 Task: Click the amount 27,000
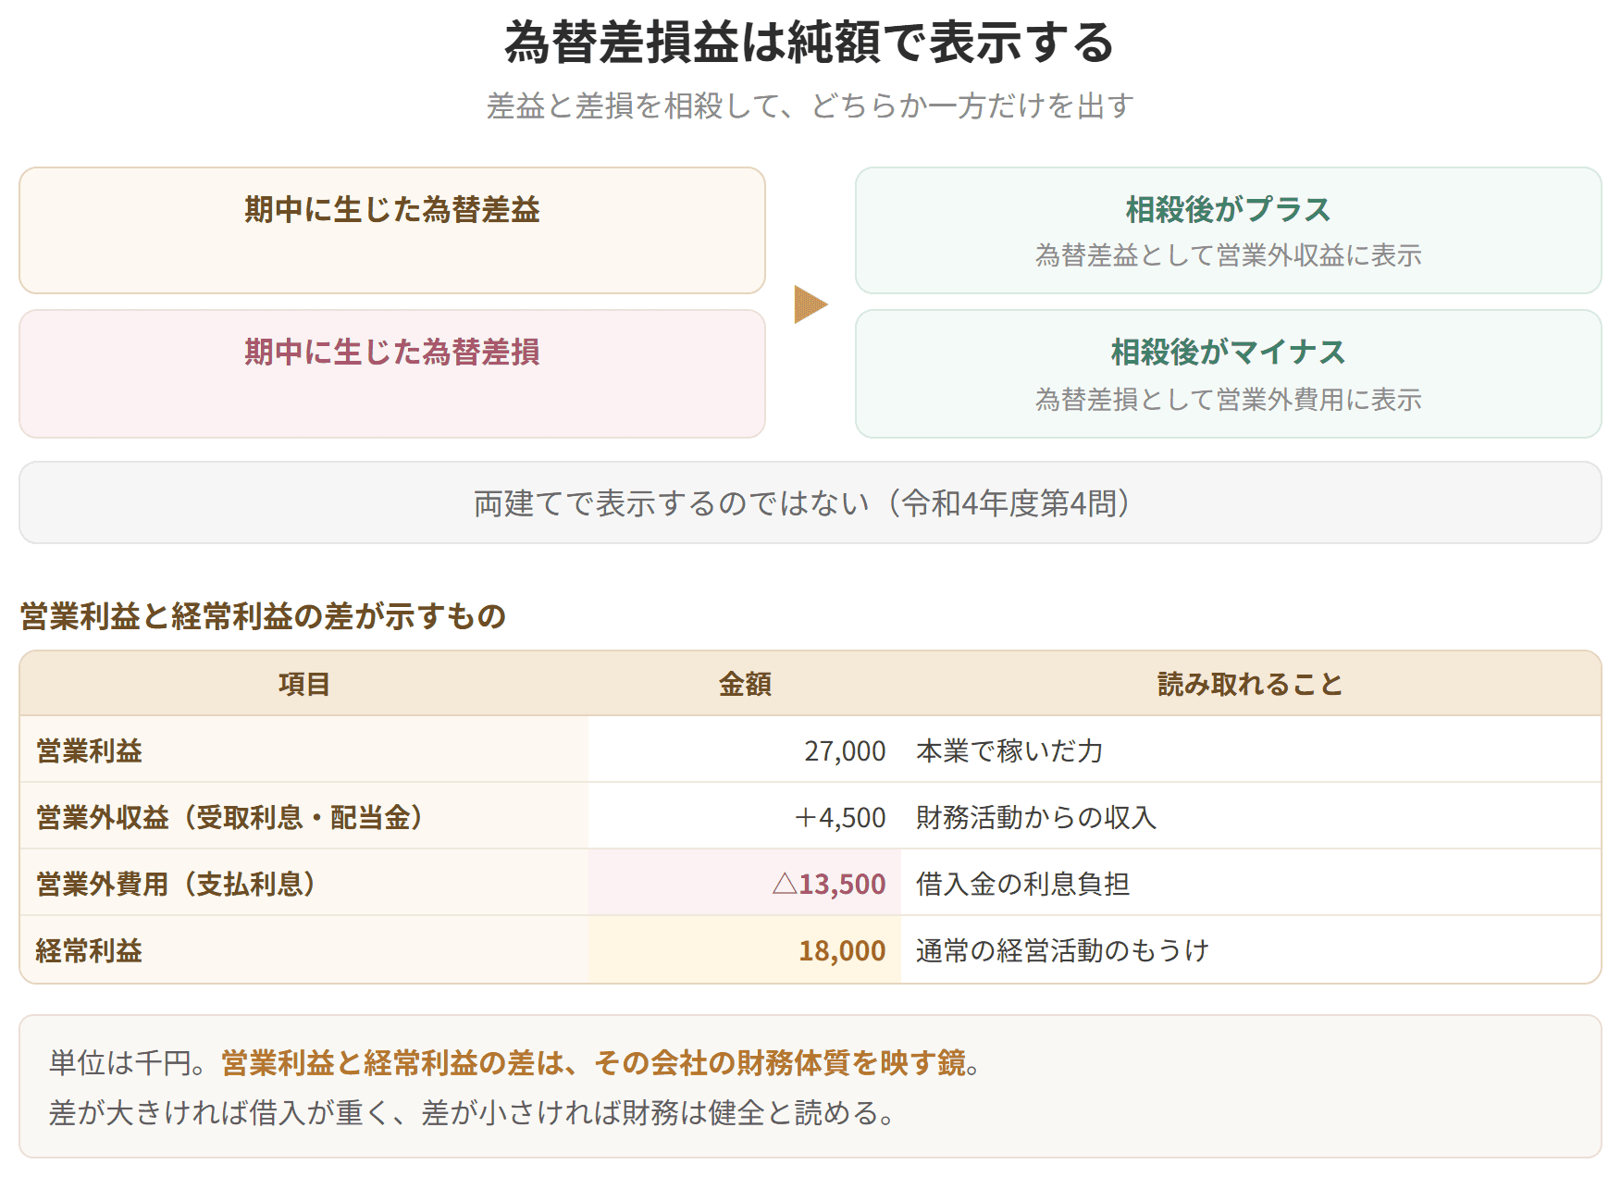(845, 751)
